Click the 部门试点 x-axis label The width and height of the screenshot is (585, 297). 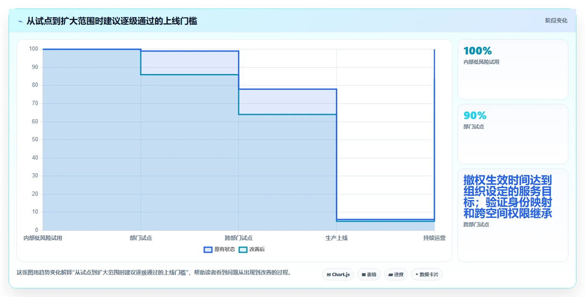click(141, 238)
